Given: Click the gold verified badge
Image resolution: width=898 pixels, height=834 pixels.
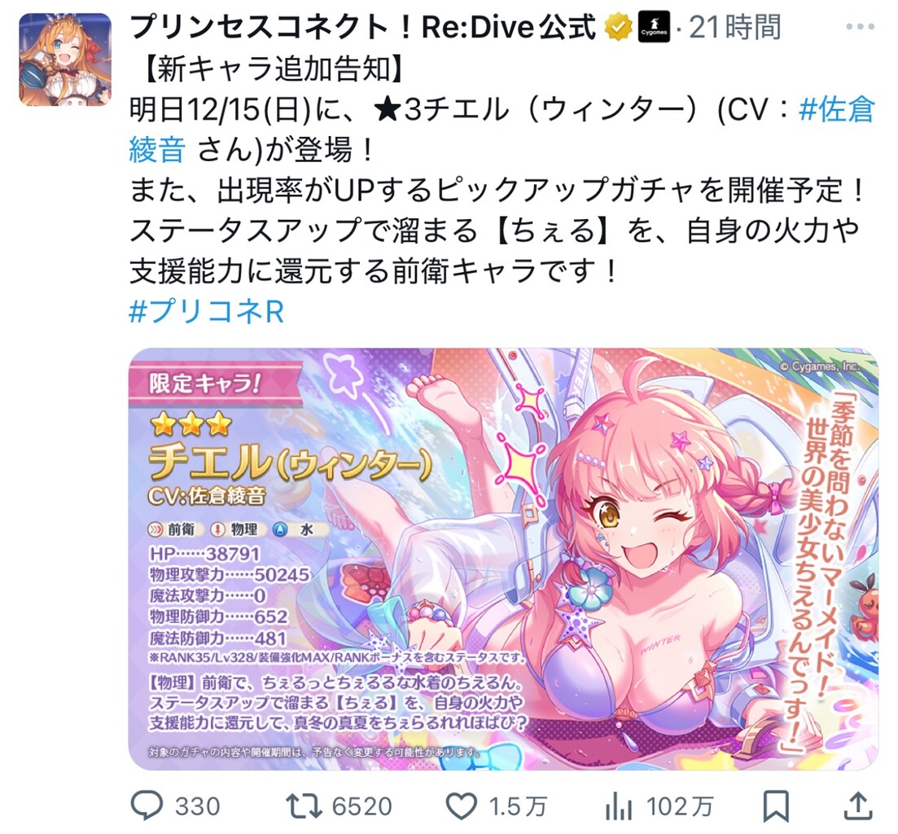Looking at the screenshot, I should tap(619, 27).
